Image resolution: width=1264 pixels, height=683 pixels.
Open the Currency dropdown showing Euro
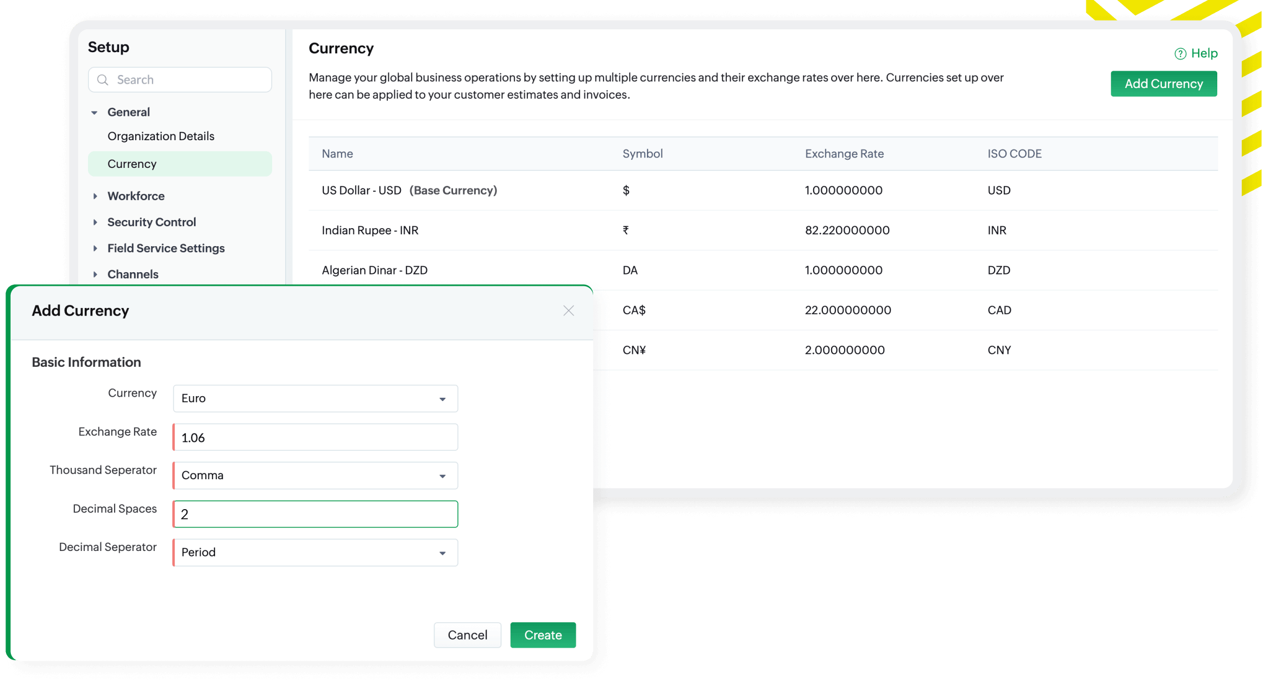coord(315,399)
